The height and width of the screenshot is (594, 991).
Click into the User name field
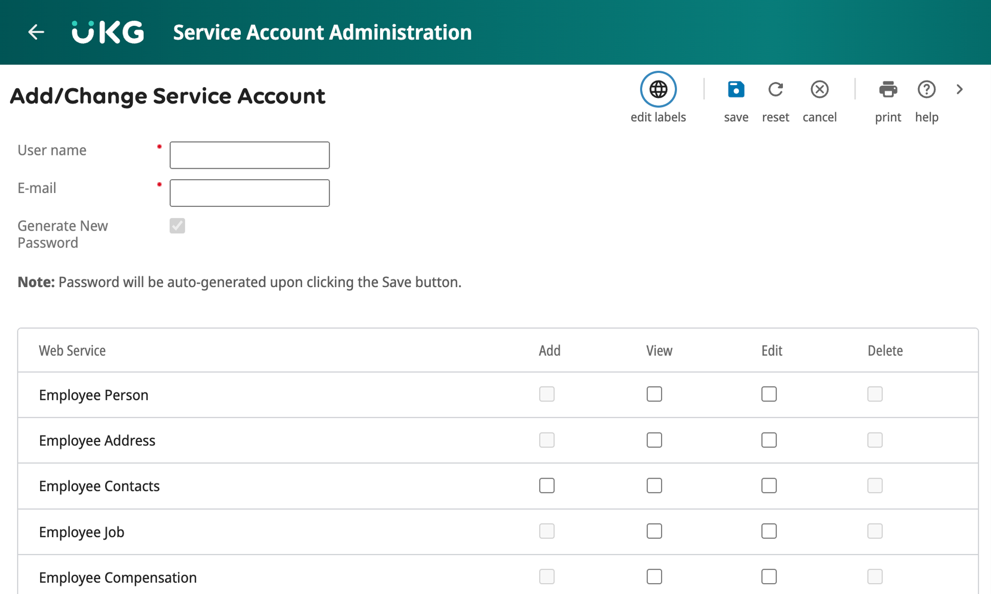[x=249, y=155]
